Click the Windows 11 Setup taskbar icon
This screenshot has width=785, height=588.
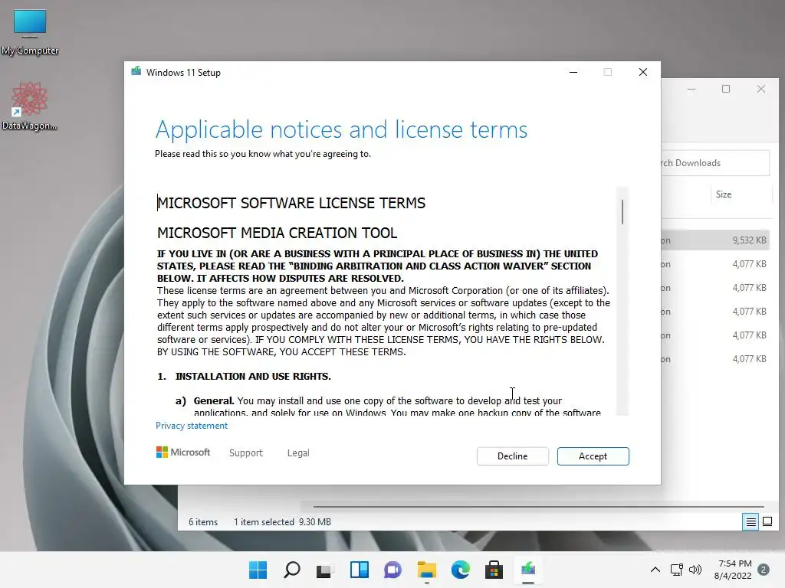527,570
